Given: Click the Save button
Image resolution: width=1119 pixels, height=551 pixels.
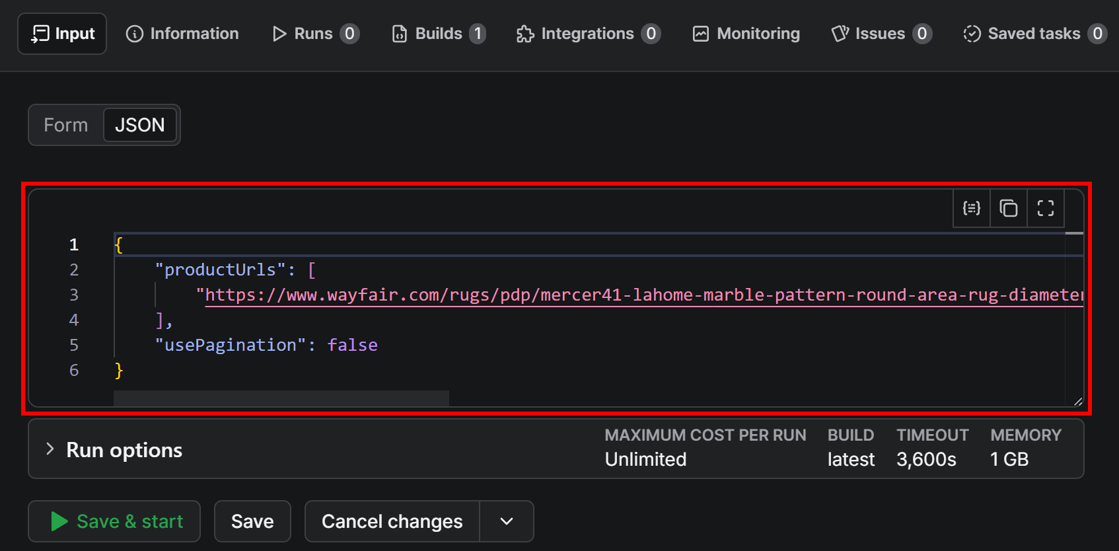Looking at the screenshot, I should (252, 521).
